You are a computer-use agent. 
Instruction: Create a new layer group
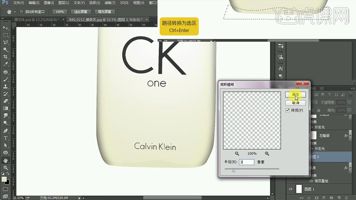(332, 198)
